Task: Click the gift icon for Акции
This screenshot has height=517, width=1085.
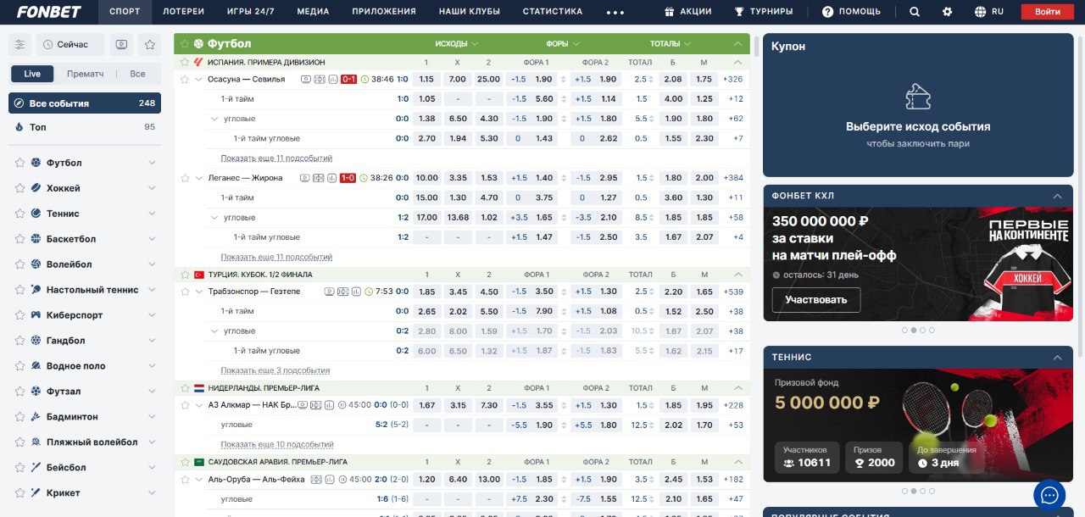Action: (669, 12)
